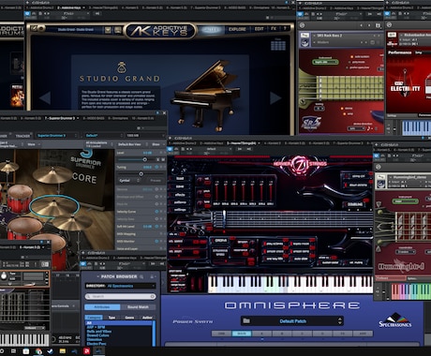Click the Patch Browser search magnifier icon

141,276
